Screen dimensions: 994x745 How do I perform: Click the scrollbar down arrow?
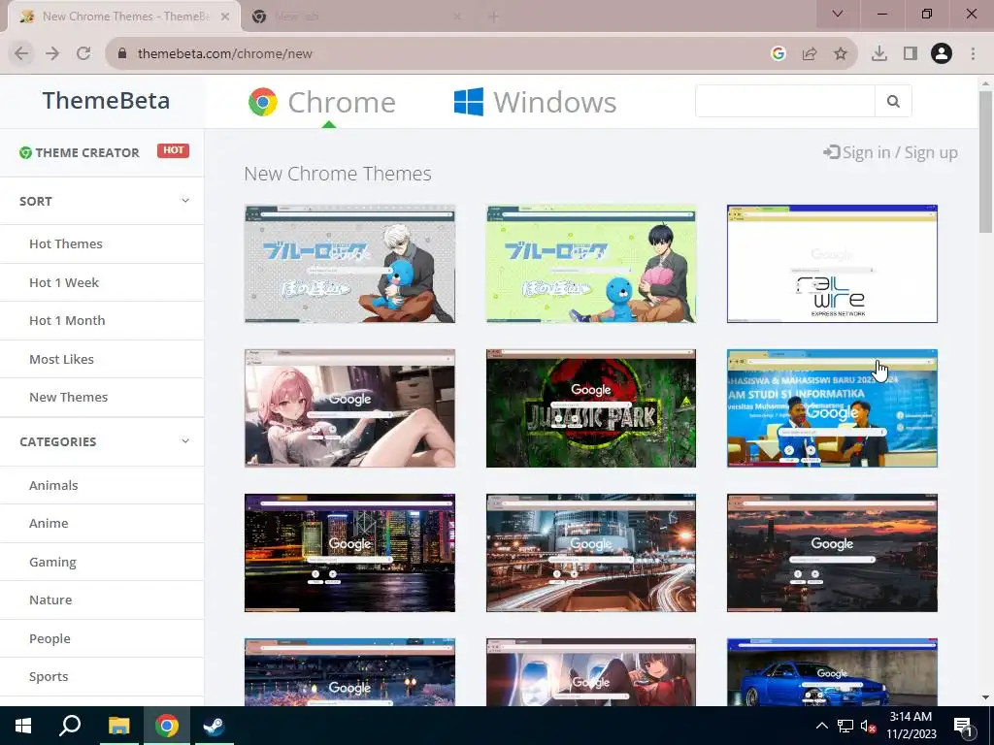pos(985,698)
